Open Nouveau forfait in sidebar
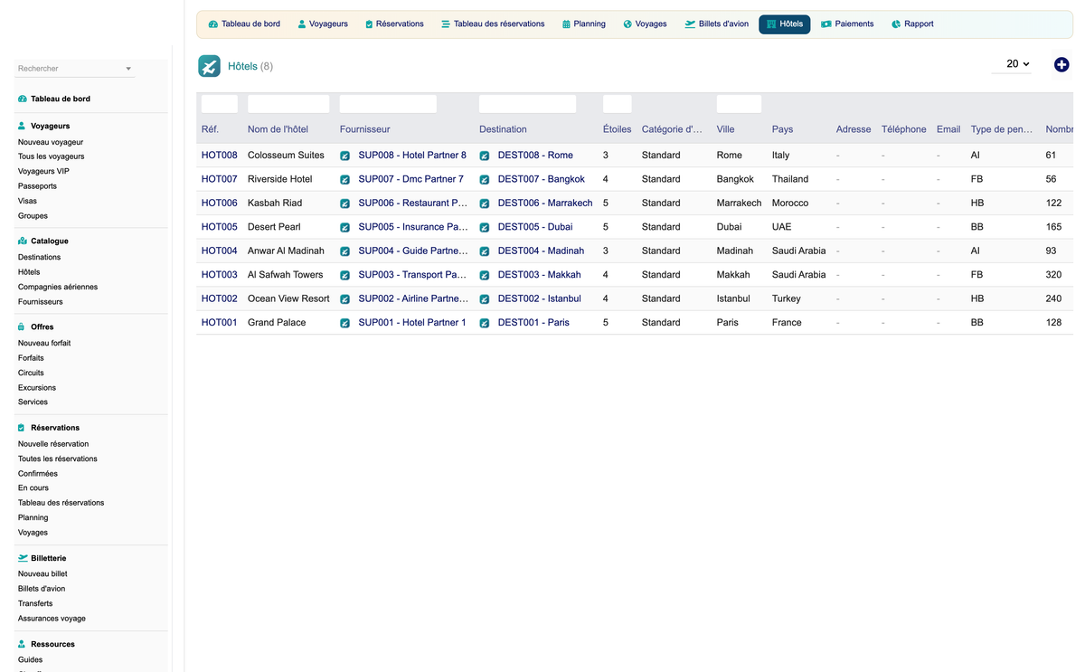The image size is (1085, 672). [44, 343]
